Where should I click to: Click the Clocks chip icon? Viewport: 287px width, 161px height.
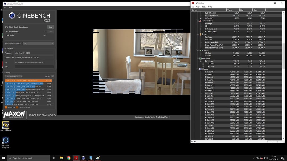(x=200, y=69)
